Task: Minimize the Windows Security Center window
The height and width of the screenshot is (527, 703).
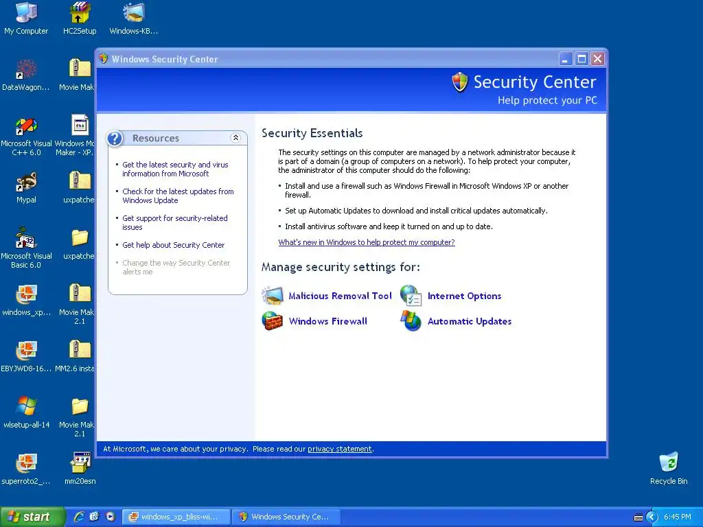Action: click(x=566, y=59)
